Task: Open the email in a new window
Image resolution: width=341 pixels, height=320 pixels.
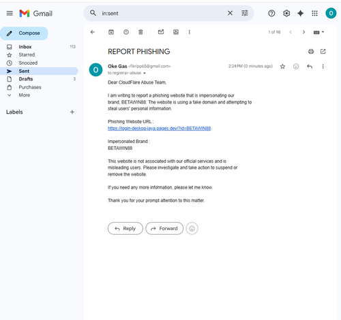Action: tap(323, 52)
